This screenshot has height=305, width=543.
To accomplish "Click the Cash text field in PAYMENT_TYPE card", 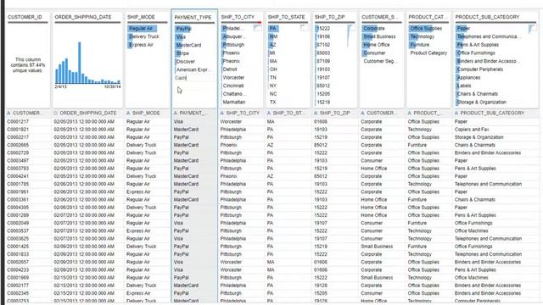I will 193,78.
